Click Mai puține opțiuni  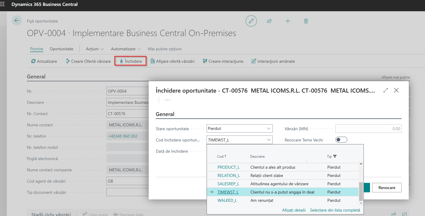tap(165, 49)
